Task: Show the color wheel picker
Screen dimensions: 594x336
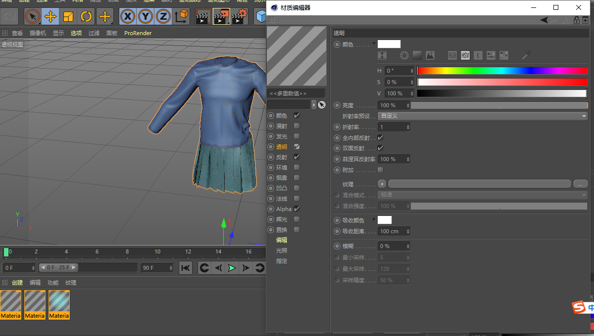Action: (x=404, y=55)
